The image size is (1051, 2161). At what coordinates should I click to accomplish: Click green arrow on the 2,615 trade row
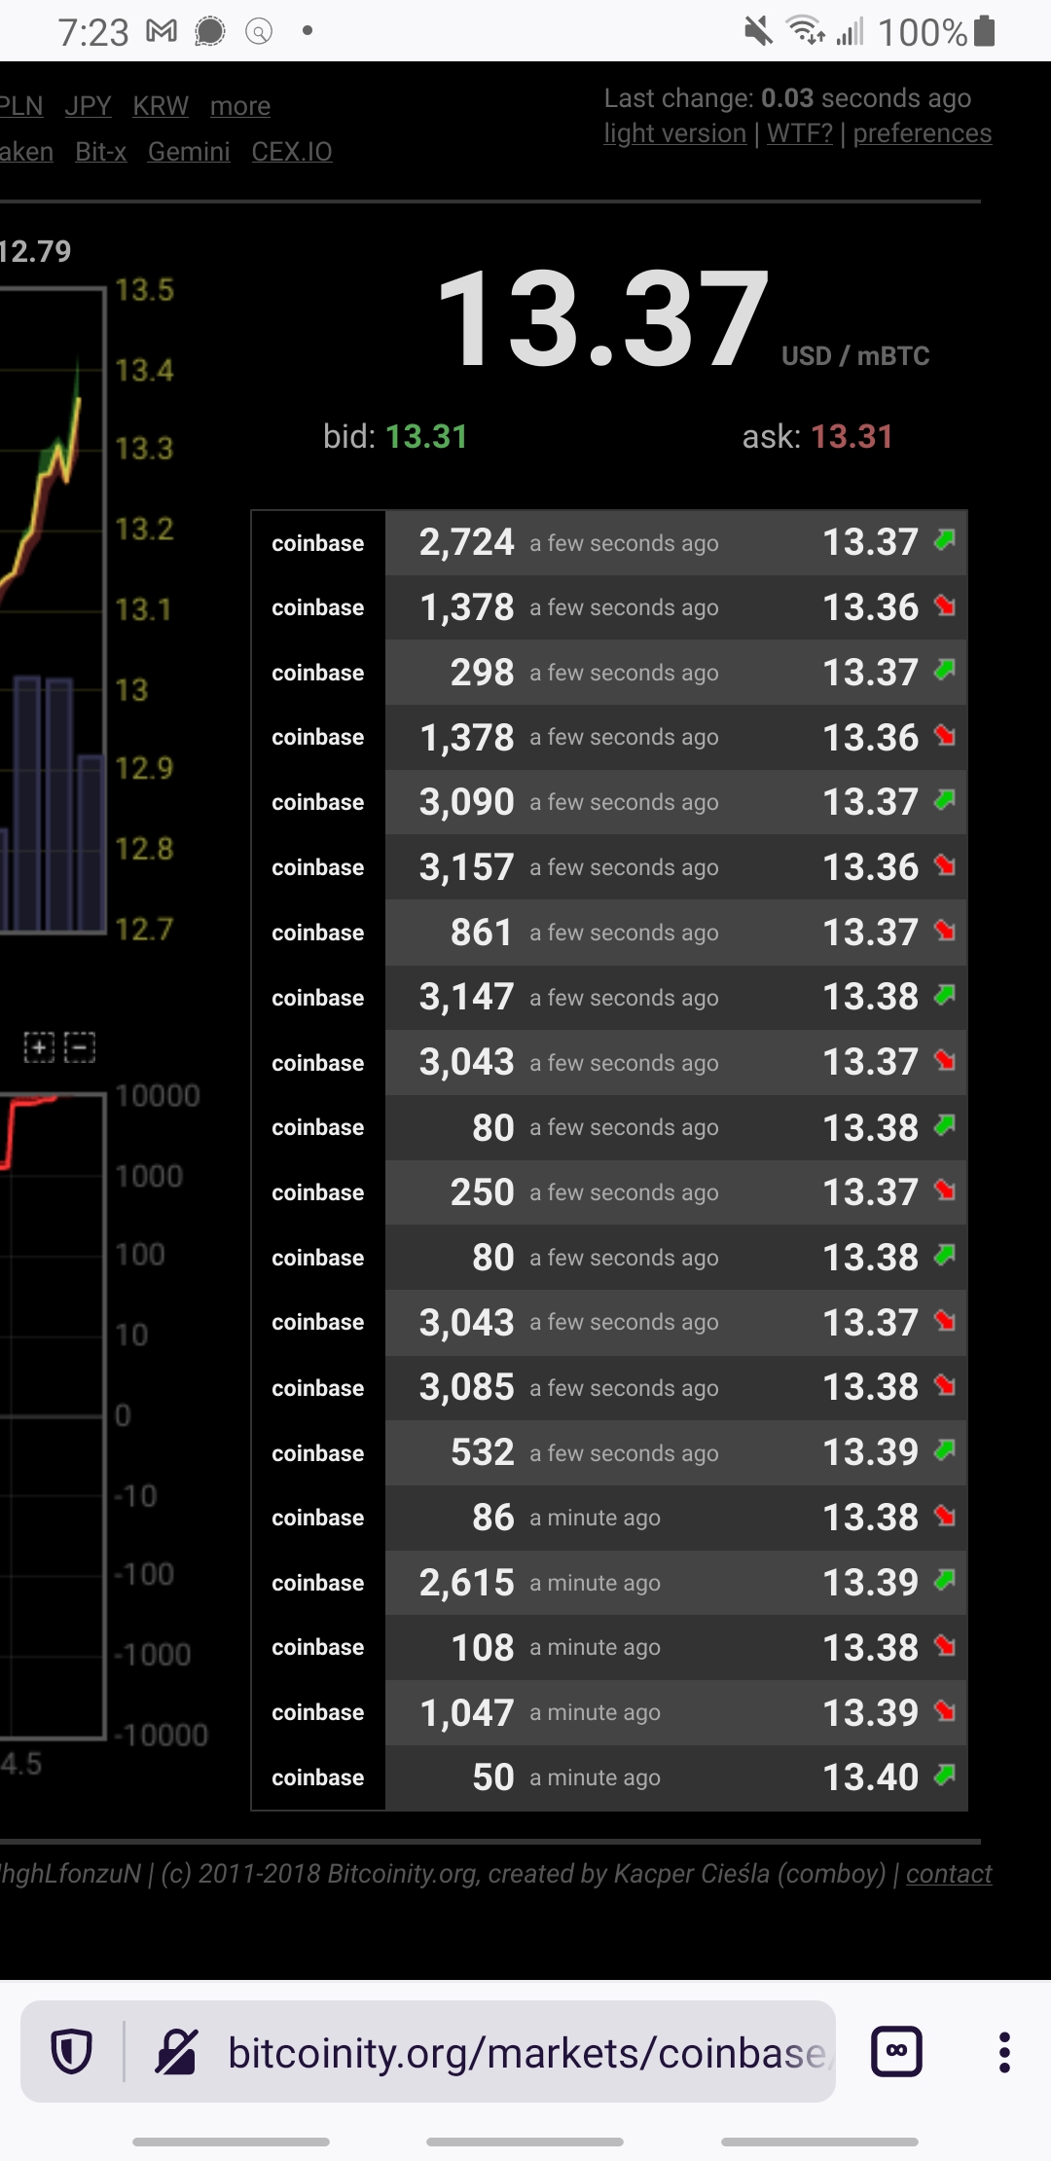[x=944, y=1580]
